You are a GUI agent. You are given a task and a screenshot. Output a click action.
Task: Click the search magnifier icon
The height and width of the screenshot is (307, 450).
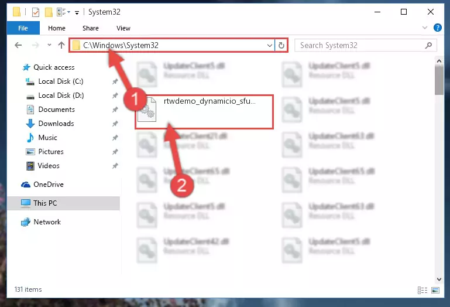(428, 46)
